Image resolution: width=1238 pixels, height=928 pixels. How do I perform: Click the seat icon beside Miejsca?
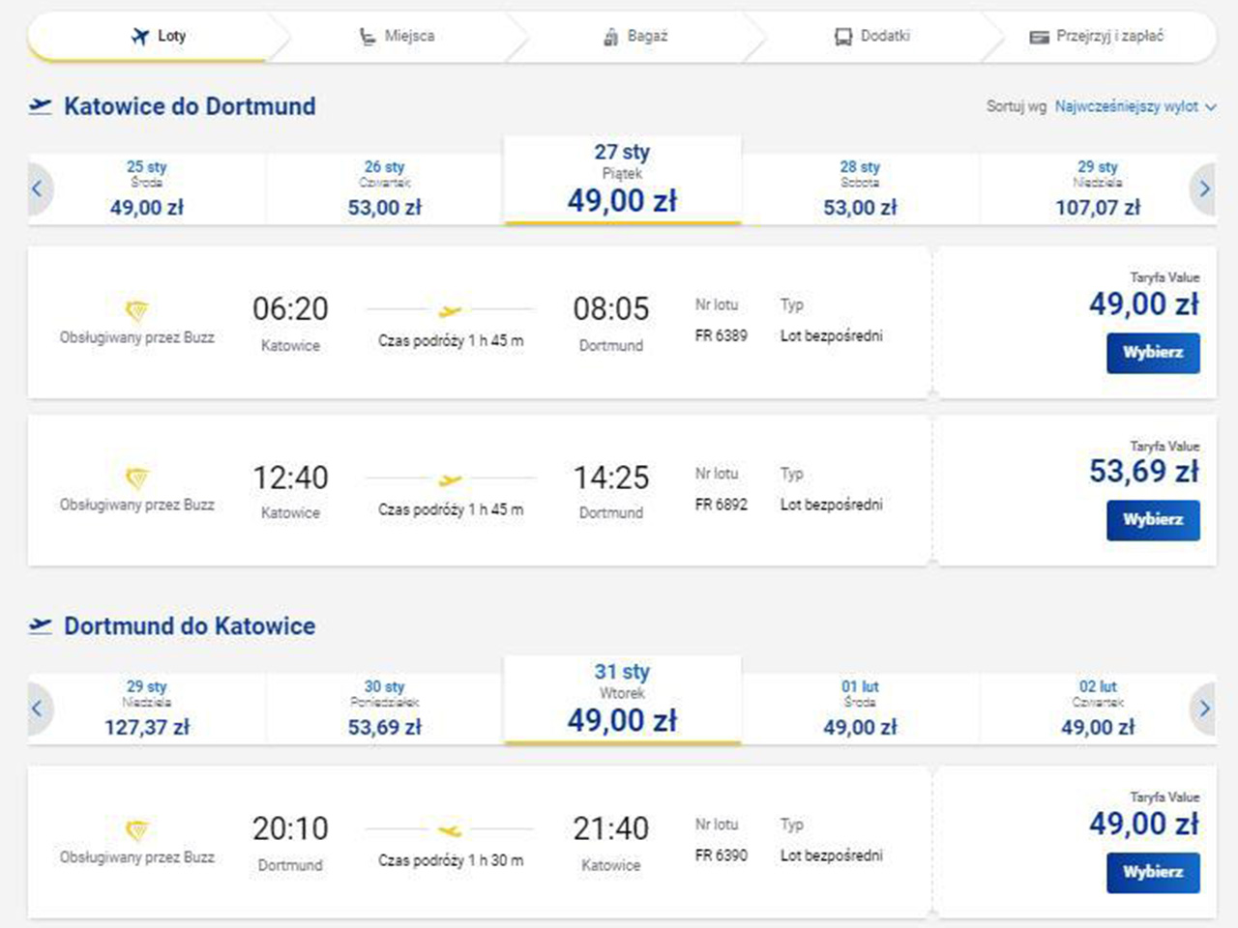[368, 37]
